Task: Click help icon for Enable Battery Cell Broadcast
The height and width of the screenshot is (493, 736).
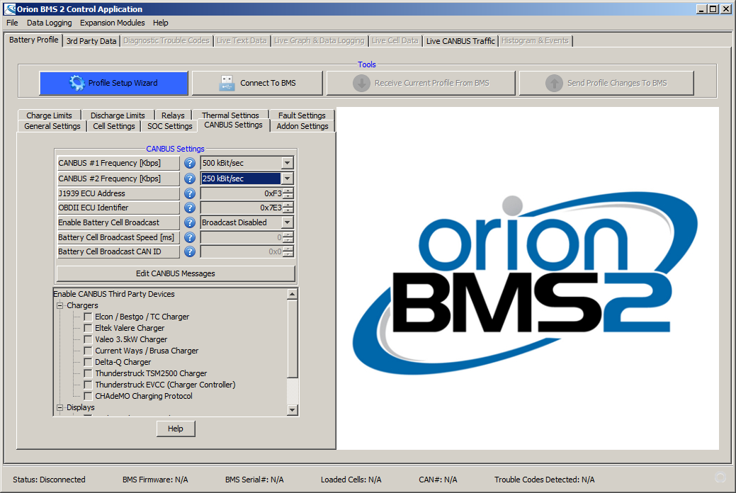Action: [x=190, y=222]
